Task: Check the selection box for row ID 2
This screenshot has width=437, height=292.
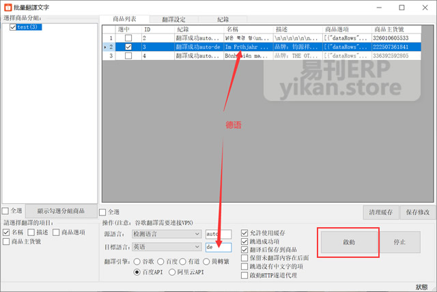Action: point(128,38)
